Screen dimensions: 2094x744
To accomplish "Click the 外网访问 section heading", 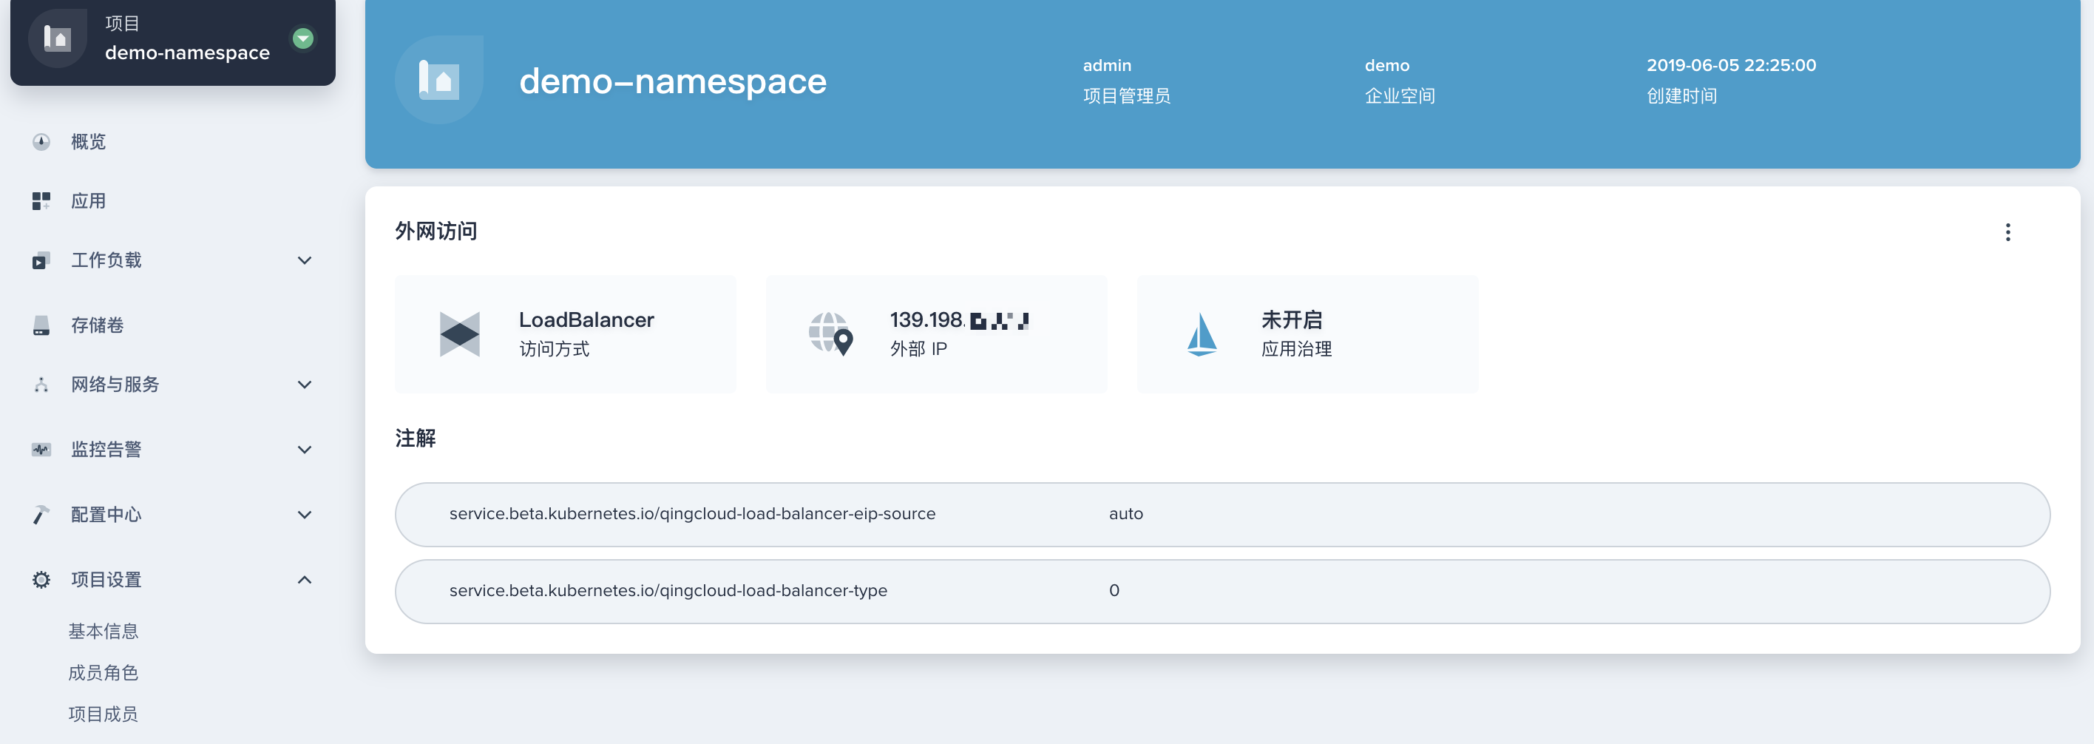I will tap(436, 231).
